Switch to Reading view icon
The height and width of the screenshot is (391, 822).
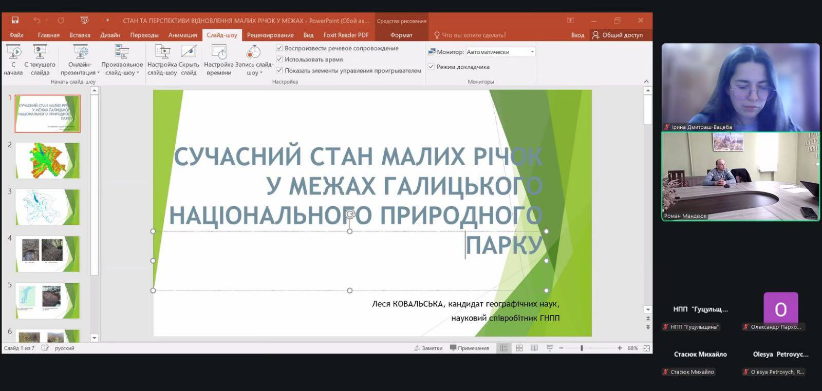pyautogui.click(x=534, y=348)
